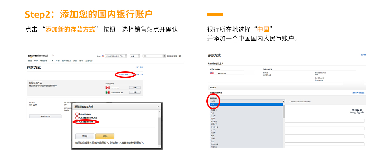Viewport: 382px width, 155px height.
Task: Click the Amazon Seller Central logo
Action: [x=38, y=56]
